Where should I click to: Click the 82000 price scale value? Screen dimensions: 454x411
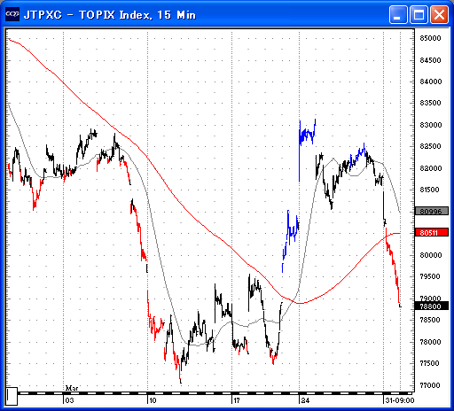click(x=430, y=168)
